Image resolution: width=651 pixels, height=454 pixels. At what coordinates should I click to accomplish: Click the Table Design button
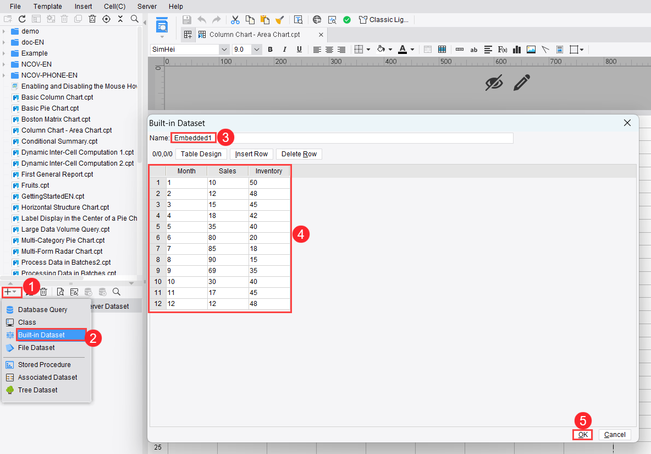pyautogui.click(x=201, y=154)
